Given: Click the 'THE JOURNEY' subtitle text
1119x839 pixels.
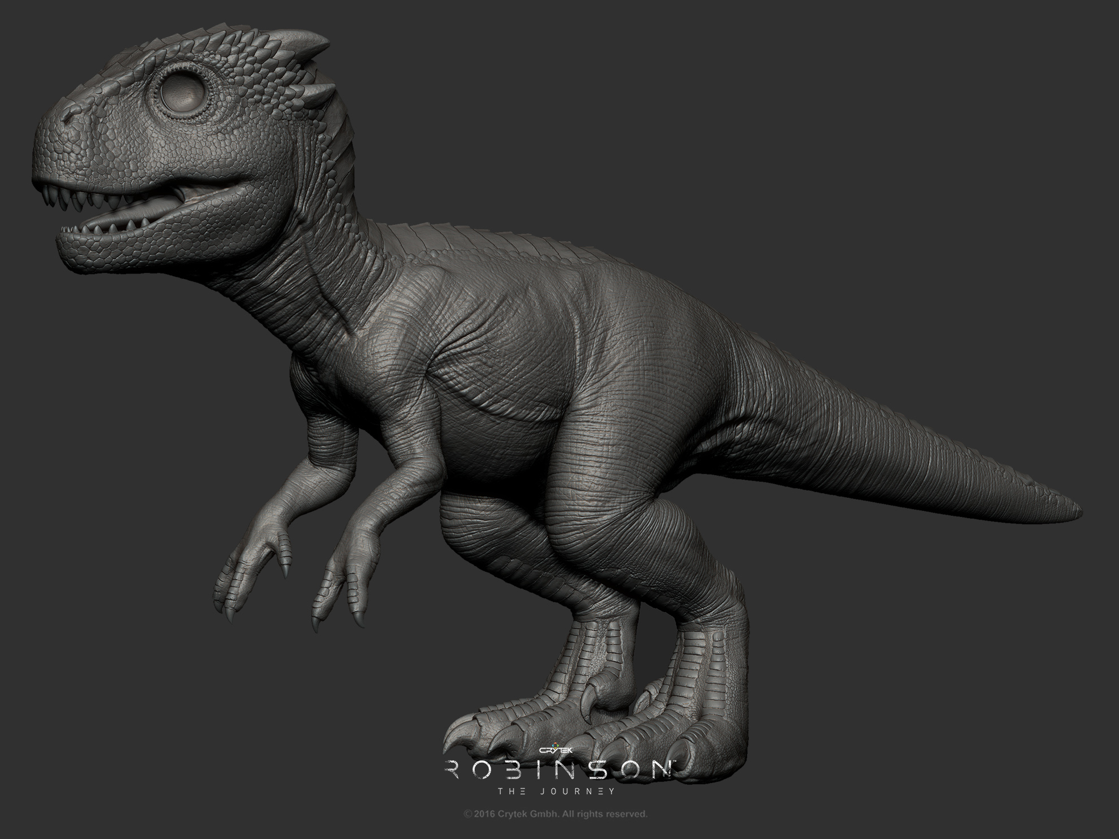Looking at the screenshot, I should click(556, 791).
